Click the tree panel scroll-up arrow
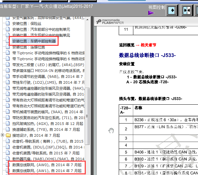The height and width of the screenshot is (175, 198). click(x=87, y=20)
